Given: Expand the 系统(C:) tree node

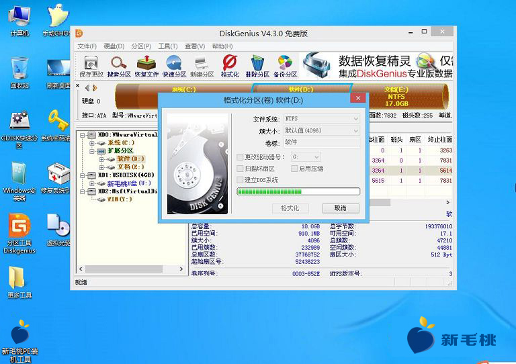Looking at the screenshot, I should 92,143.
